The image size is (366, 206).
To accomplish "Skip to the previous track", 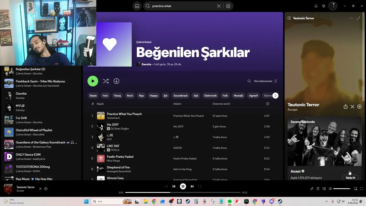I will click(x=174, y=186).
